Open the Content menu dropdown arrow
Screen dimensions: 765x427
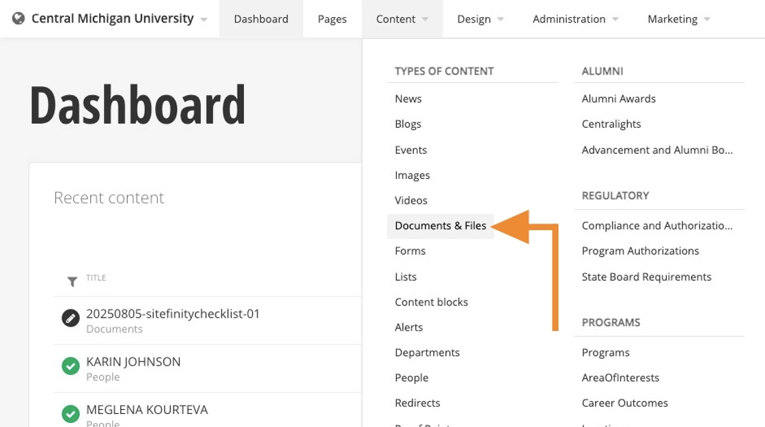tap(425, 20)
